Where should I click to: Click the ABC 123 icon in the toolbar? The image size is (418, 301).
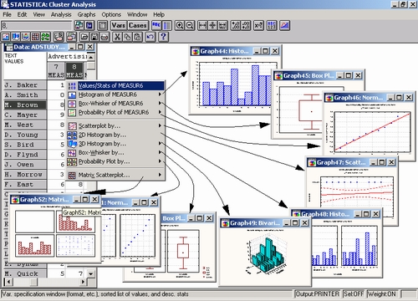pos(272,26)
